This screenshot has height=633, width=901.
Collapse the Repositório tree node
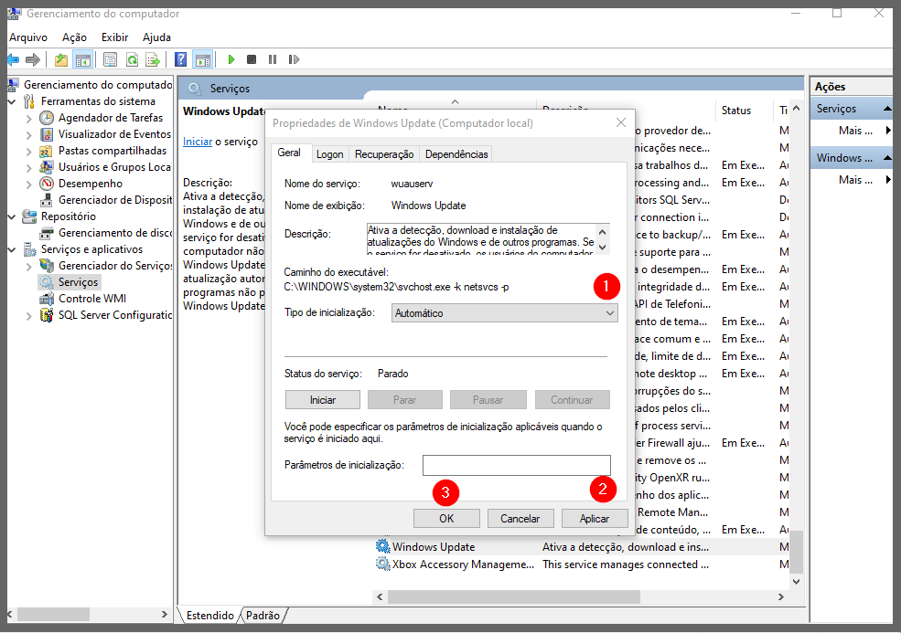coord(12,216)
